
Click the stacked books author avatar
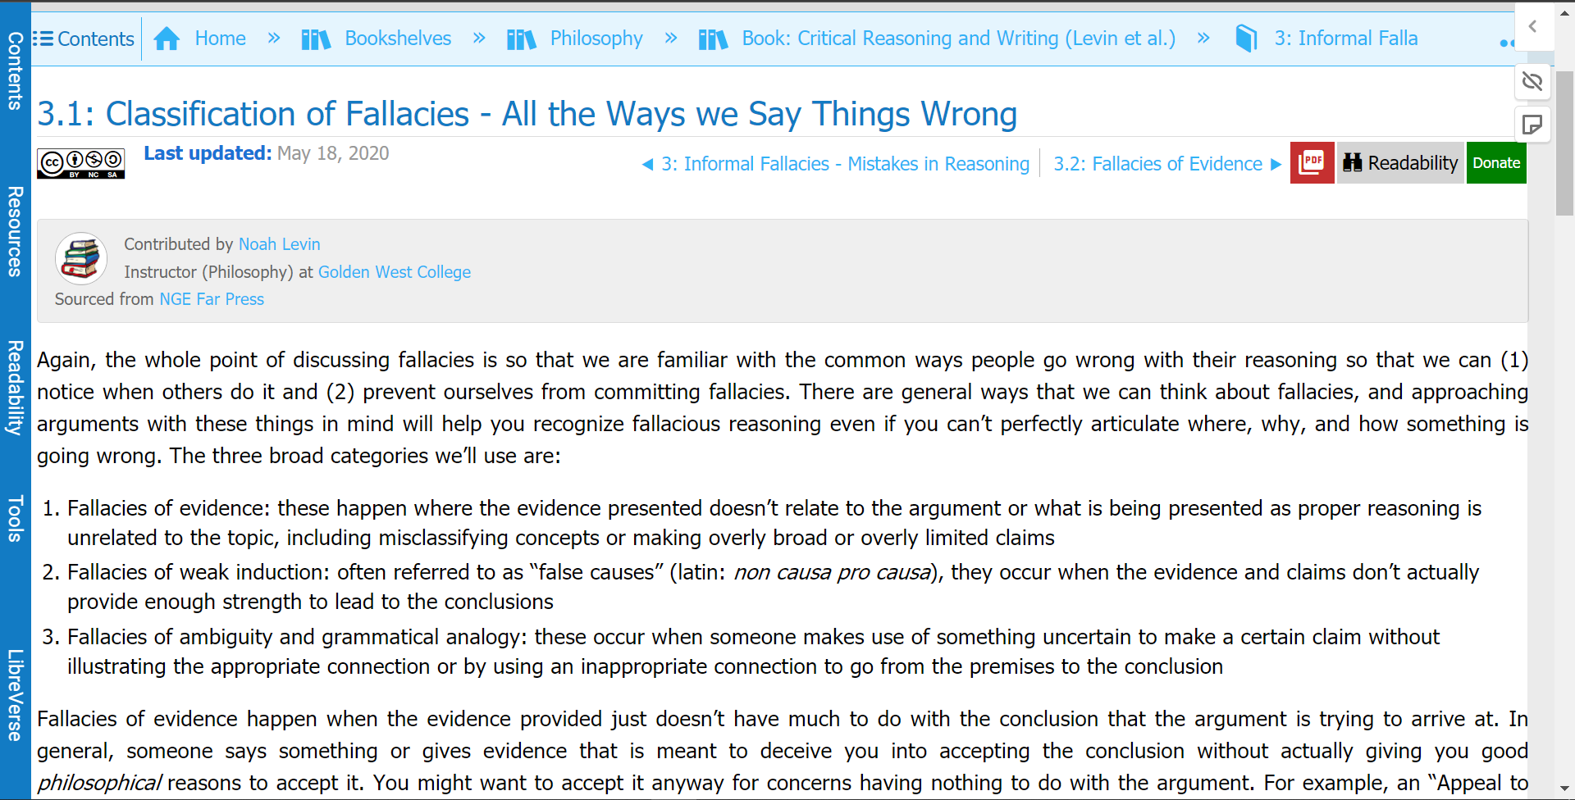point(80,258)
